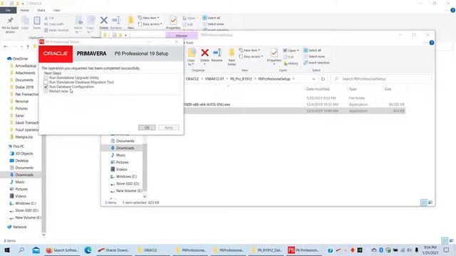
Task: Switch to P6 Professional taskbar item
Action: point(304,250)
